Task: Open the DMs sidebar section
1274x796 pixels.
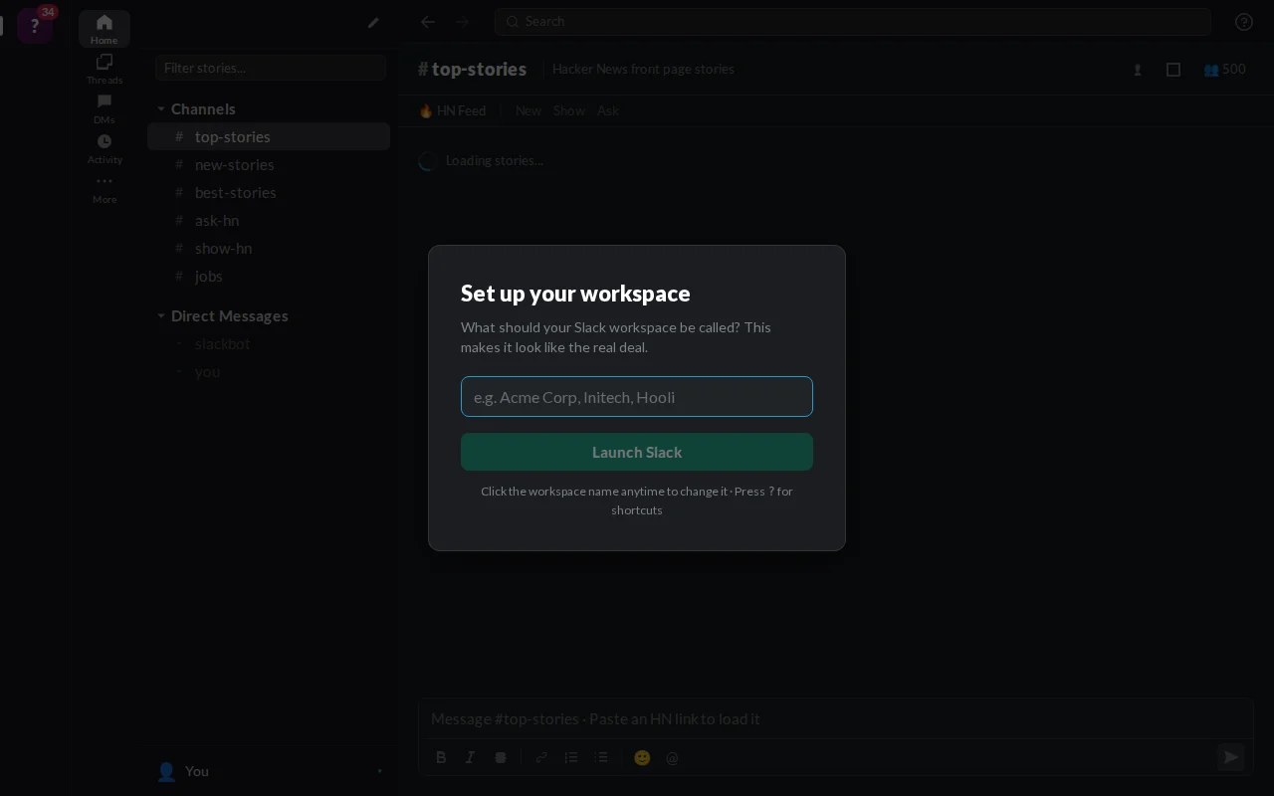Action: 105,108
